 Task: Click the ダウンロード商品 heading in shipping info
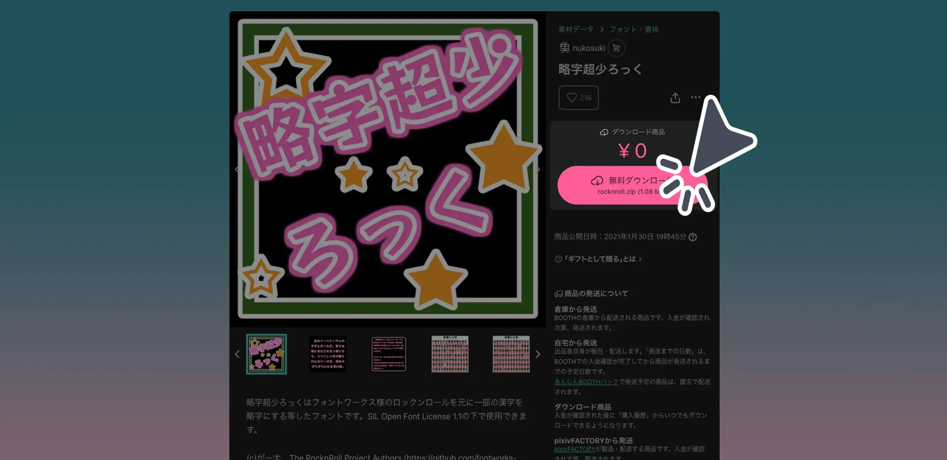coord(583,406)
